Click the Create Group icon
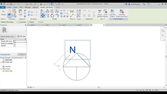Image resolution: width=167 pixels, height=94 pixels. tap(79, 11)
